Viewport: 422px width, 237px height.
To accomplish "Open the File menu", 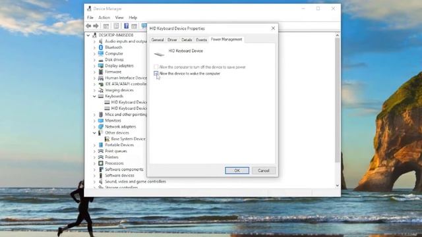I will (x=90, y=18).
